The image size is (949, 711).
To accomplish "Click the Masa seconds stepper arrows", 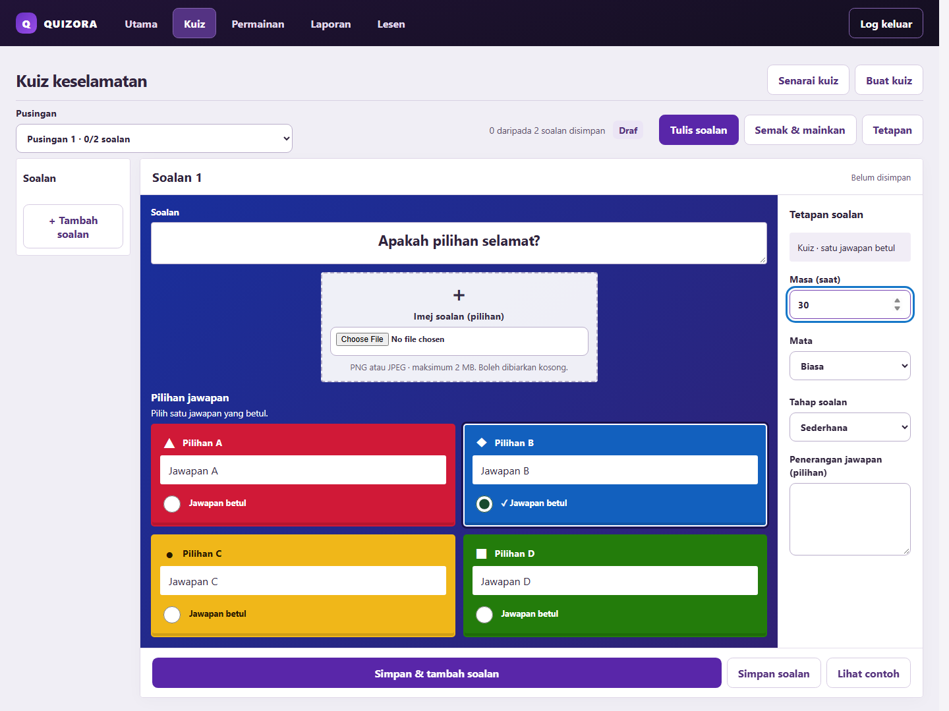I will 897,304.
